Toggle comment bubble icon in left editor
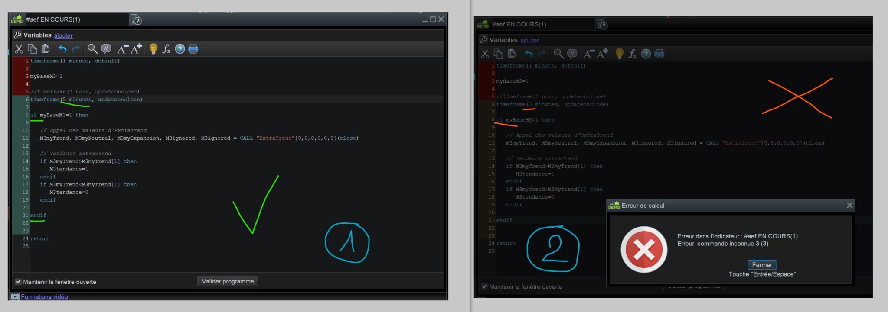Viewport: 888px width, 312px height. click(106, 49)
